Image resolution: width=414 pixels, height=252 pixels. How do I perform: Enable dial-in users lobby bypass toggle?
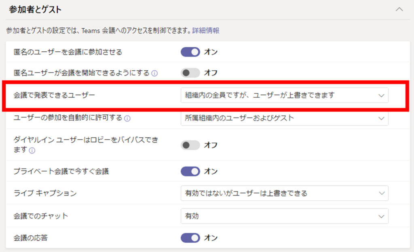[190, 145]
